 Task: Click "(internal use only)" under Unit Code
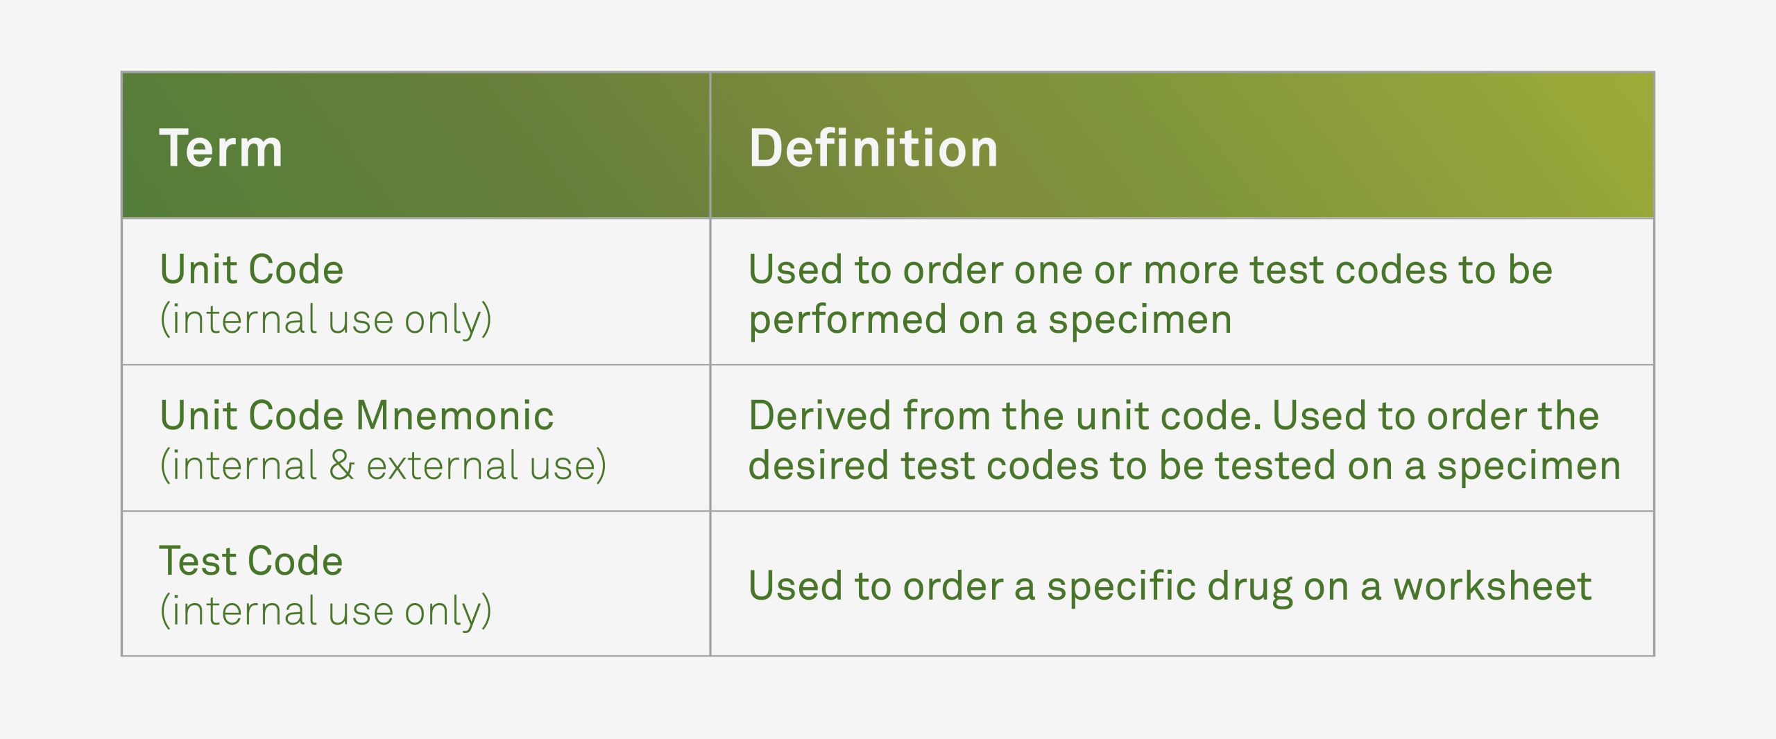coord(325,320)
